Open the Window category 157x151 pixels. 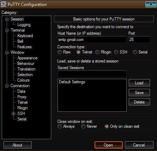pos(17,52)
